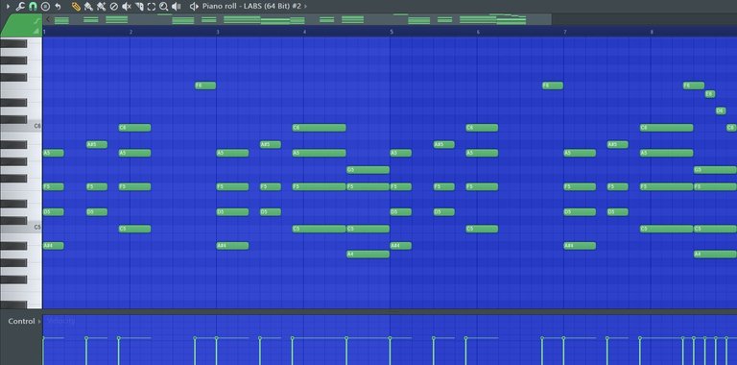Viewport: 737px width, 365px height.
Task: Click the C6 key on the piano keyboard
Action: point(21,126)
